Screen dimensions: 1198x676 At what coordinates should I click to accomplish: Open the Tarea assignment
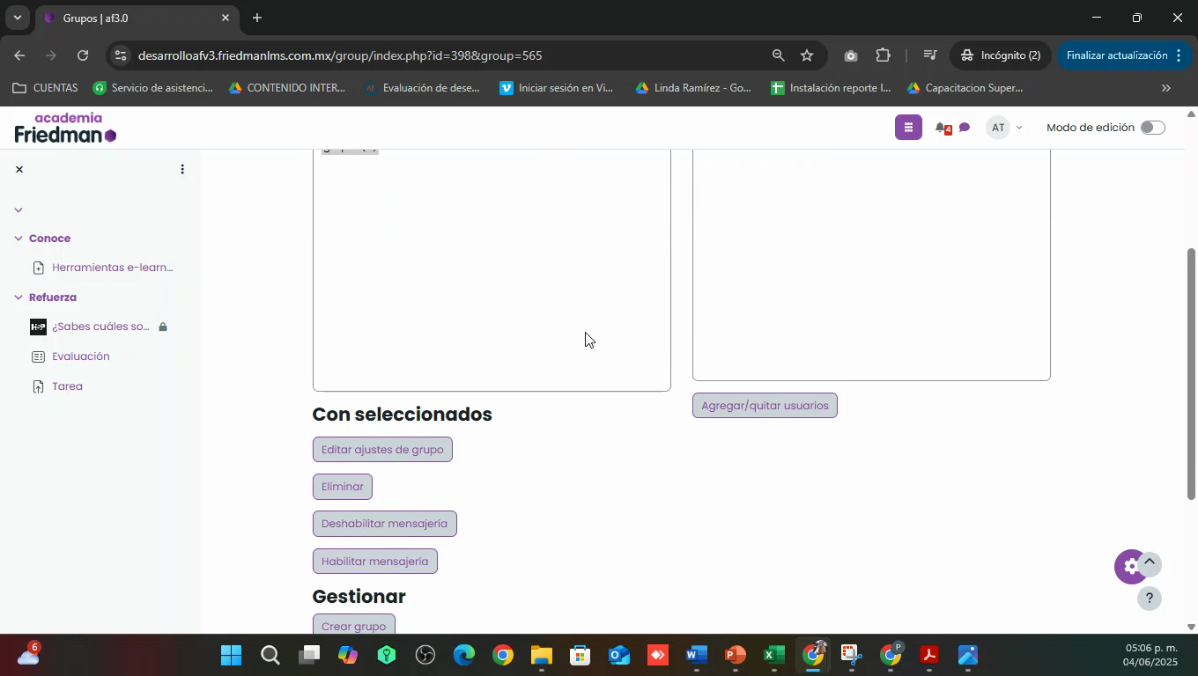(x=67, y=386)
